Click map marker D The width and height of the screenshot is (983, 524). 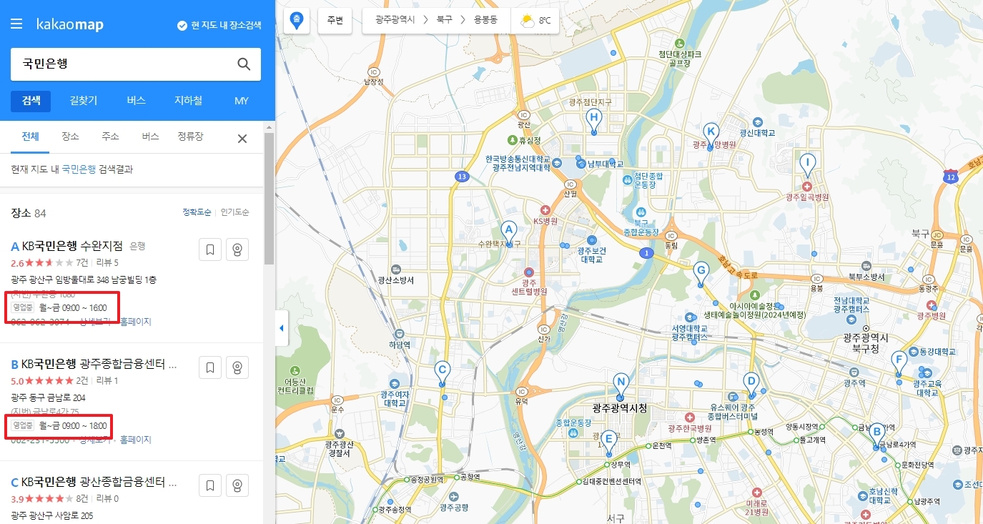click(x=751, y=382)
